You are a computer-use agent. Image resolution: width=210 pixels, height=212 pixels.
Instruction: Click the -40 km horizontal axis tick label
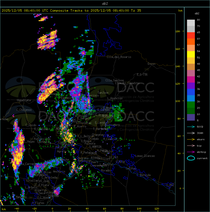tap(17, 209)
